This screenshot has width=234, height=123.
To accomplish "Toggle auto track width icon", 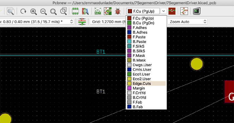I will tap(82, 22).
